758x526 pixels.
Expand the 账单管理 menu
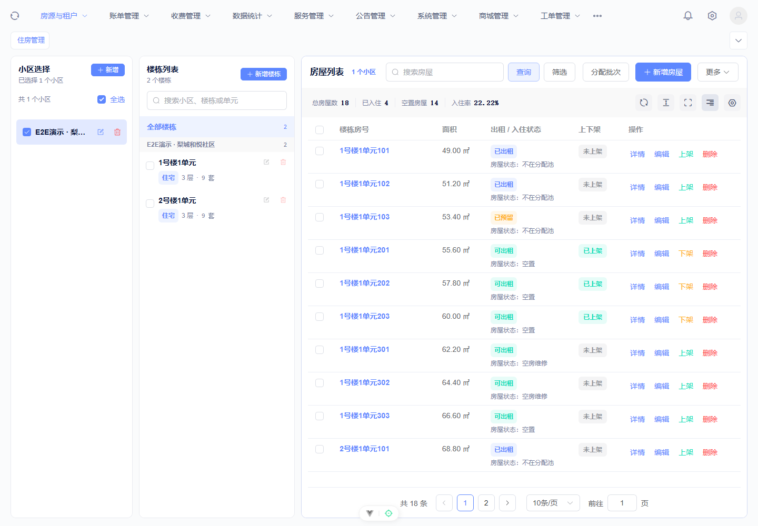tap(129, 16)
